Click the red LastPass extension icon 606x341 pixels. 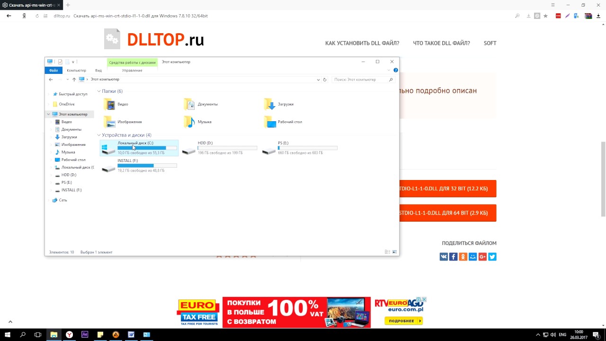click(x=558, y=16)
